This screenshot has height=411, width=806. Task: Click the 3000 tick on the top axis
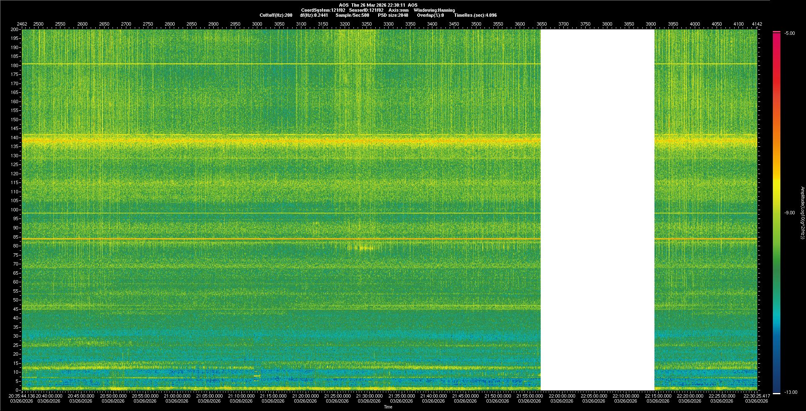(x=257, y=24)
